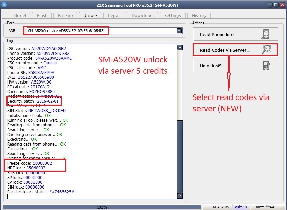This screenshot has width=287, height=210.
Task: Minimize the Z3X Samsung Tool window
Action: tap(270, 5)
